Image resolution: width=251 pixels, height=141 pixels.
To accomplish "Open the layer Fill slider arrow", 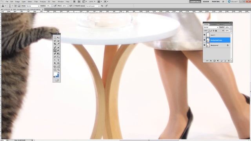I will tap(231, 31).
